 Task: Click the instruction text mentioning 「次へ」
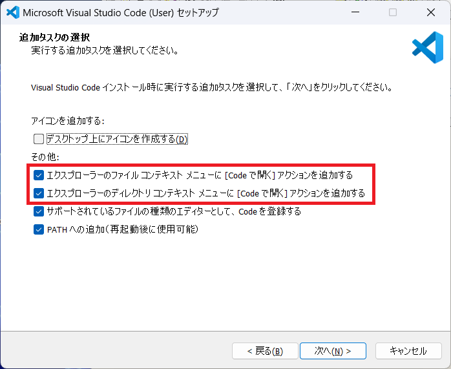[211, 87]
